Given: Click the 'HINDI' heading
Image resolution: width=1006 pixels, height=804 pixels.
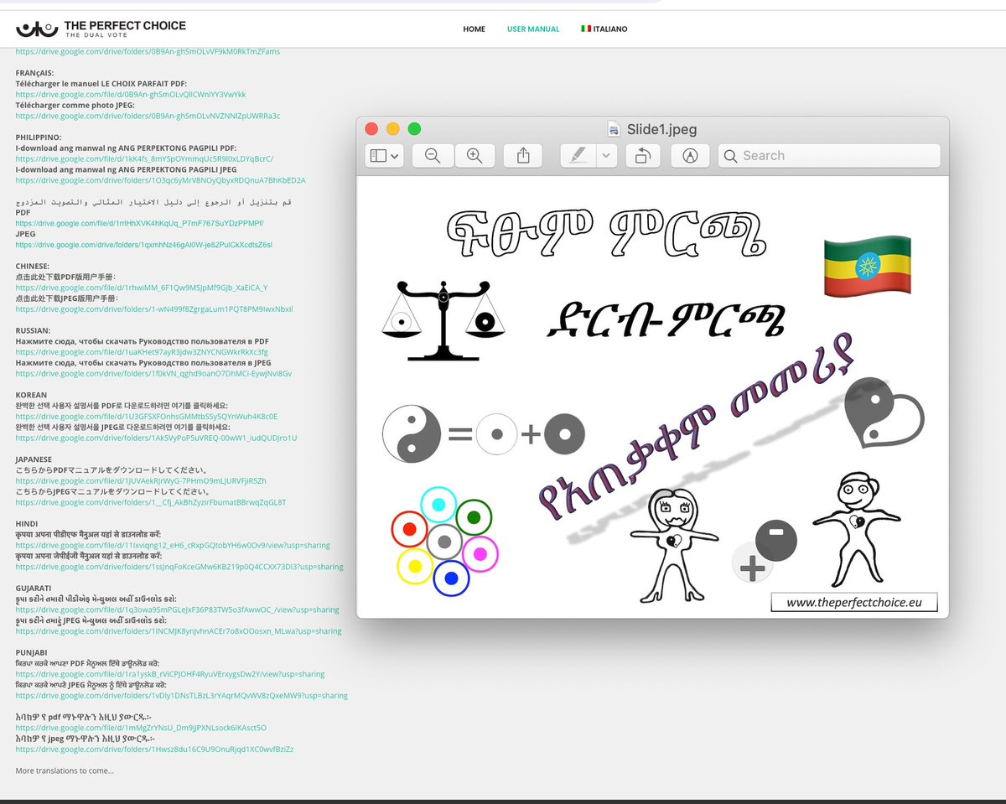Looking at the screenshot, I should point(28,524).
